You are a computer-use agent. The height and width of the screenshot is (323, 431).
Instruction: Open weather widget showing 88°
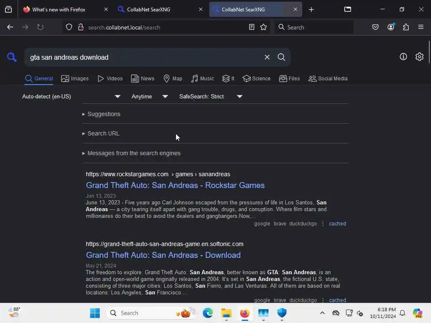coord(14,312)
